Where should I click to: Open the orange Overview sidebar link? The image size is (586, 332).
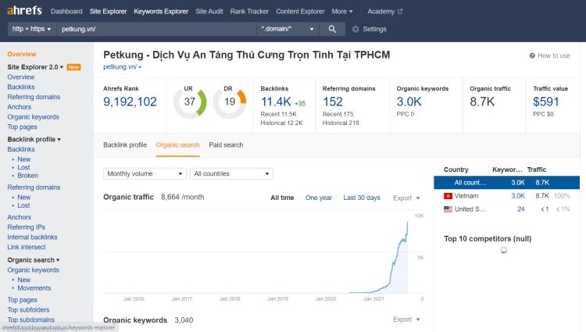pyautogui.click(x=22, y=54)
